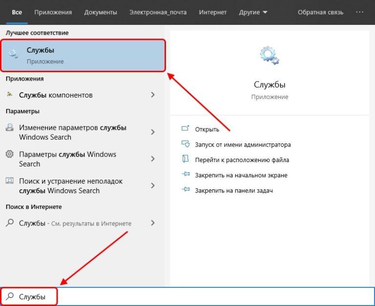375x306 pixels.
Task: Click the magnifier icon in search box
Action: coord(10,297)
